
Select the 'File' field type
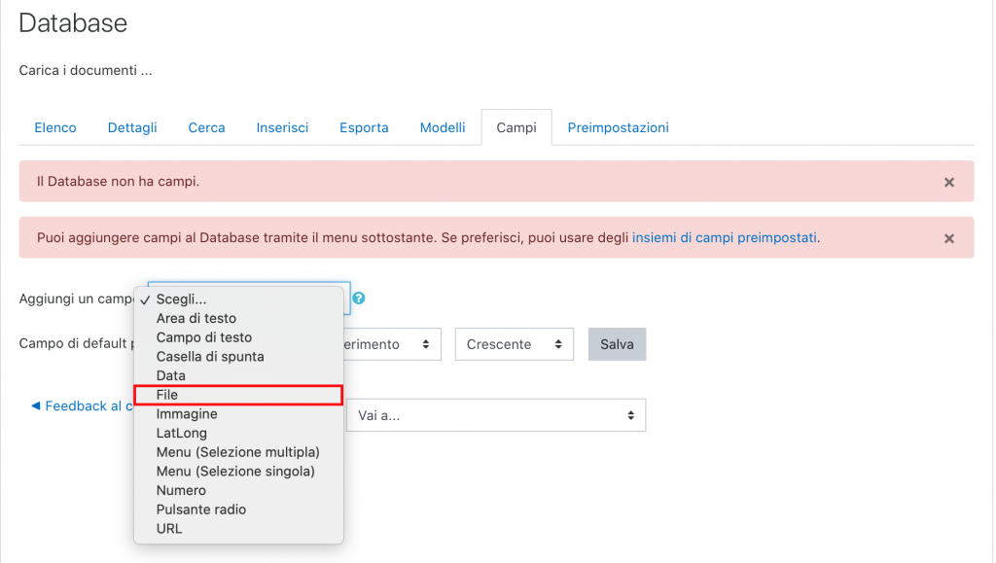[239, 395]
